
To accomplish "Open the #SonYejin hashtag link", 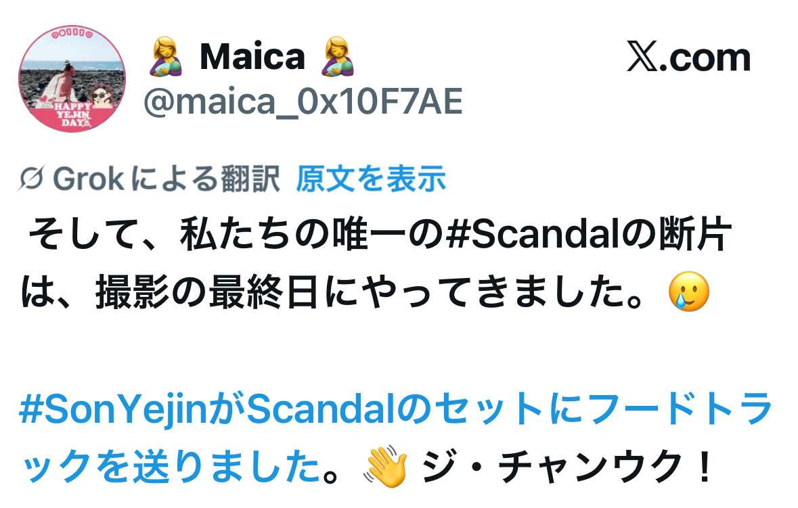I will coord(114,409).
